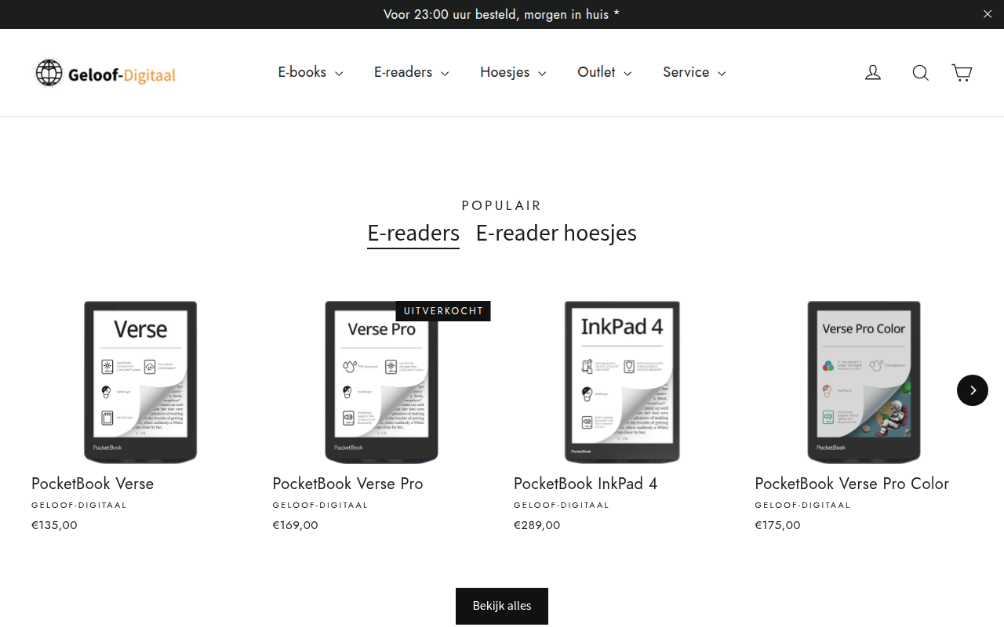The image size is (1004, 627).
Task: Expand the Service menu
Action: coord(694,72)
